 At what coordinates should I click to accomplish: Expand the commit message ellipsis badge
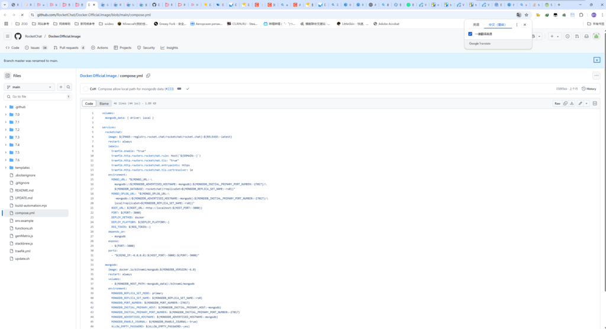click(179, 89)
